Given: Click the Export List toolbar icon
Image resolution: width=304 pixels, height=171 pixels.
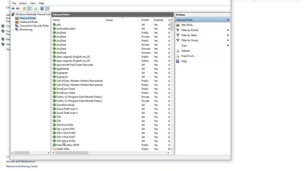Looking at the screenshot, I should tap(36, 9).
